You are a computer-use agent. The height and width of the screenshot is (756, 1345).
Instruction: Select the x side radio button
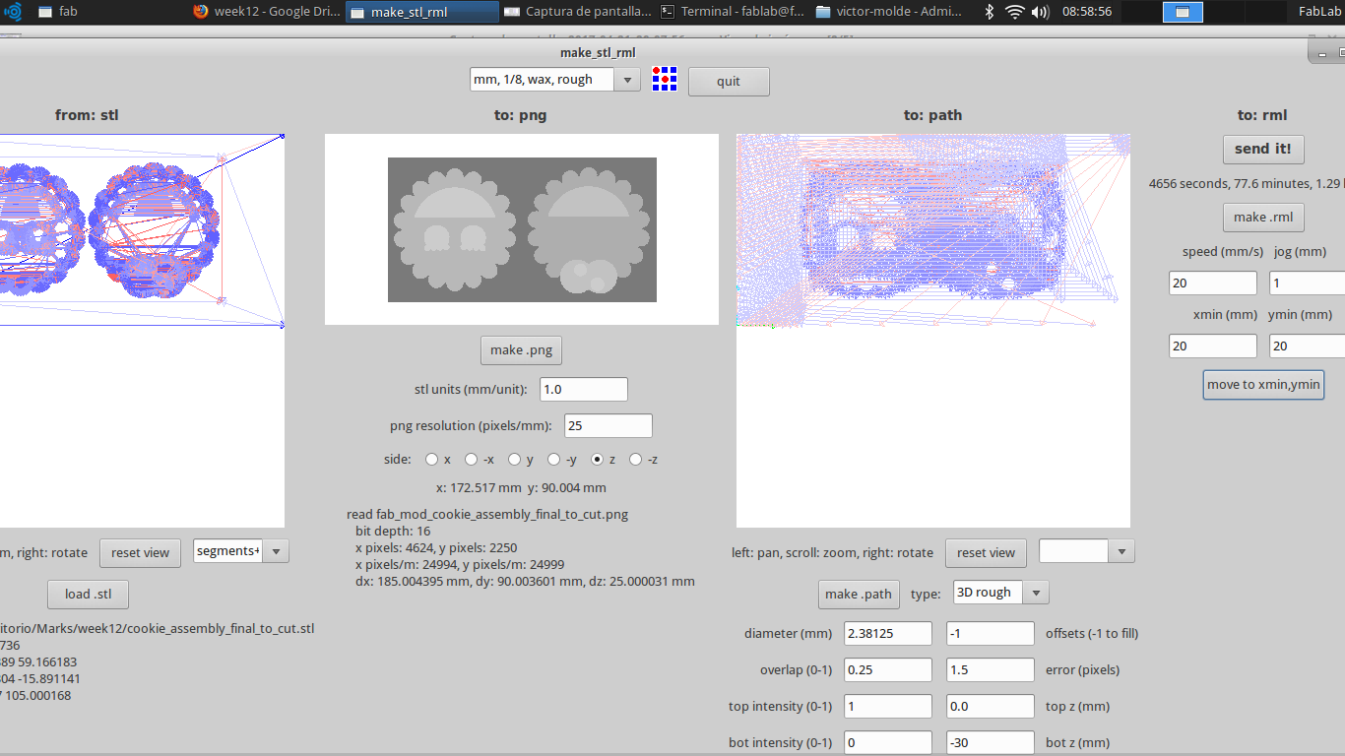[x=431, y=459]
